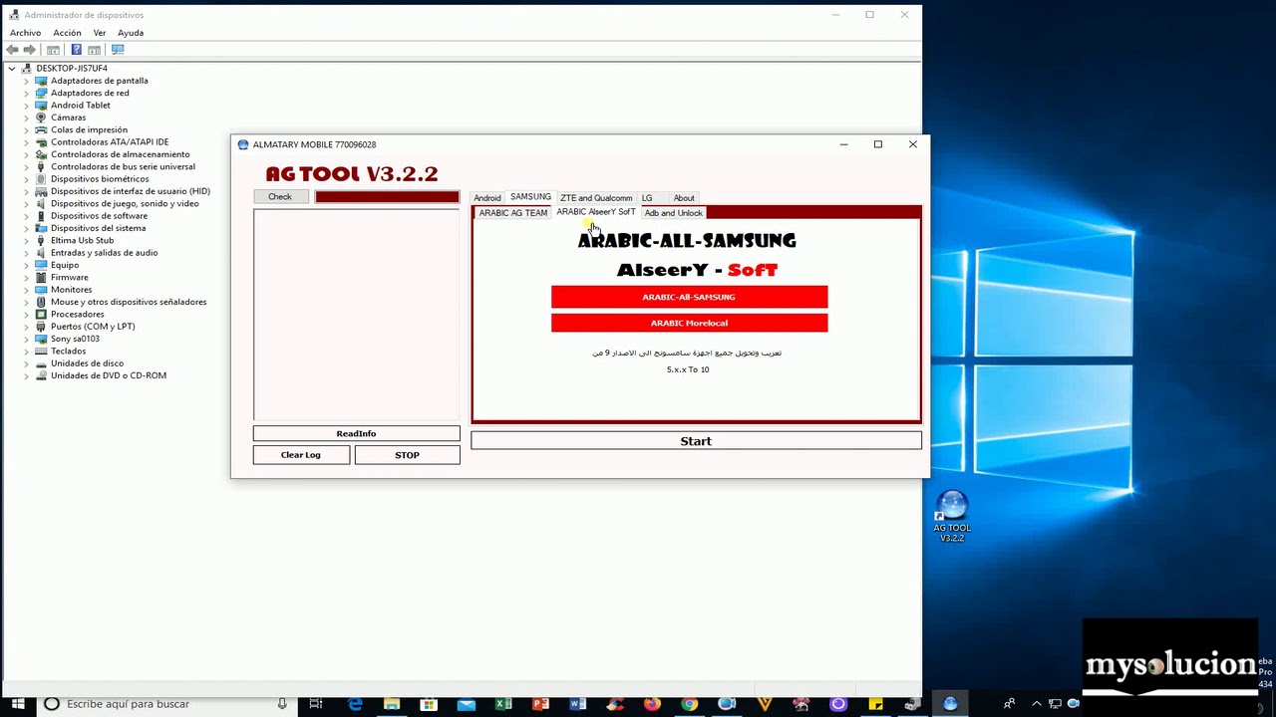Expand Adaptadores de red

(x=26, y=93)
